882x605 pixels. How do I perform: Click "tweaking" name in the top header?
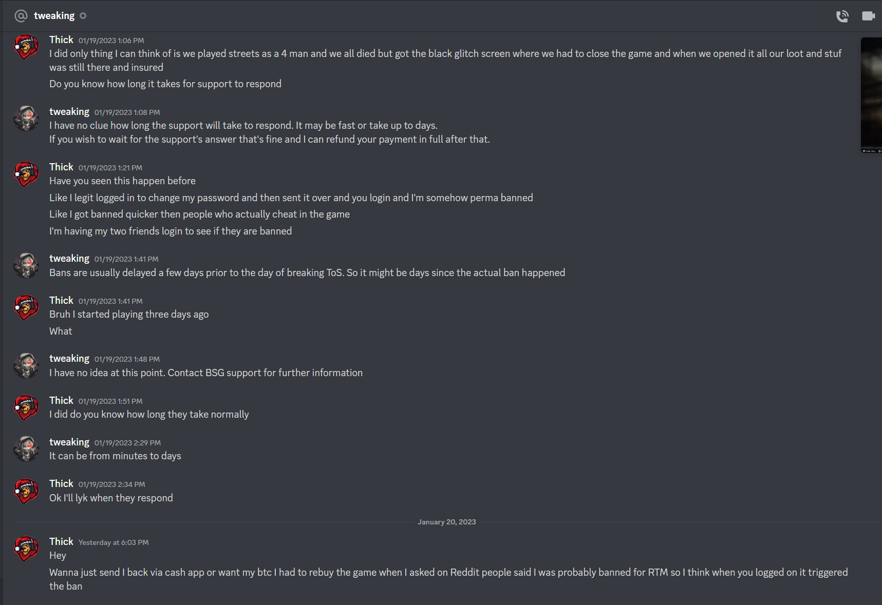click(54, 16)
